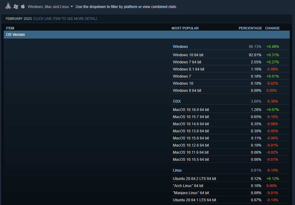
Task: Click the Windows 10 64 bit row
Action: click(230, 55)
